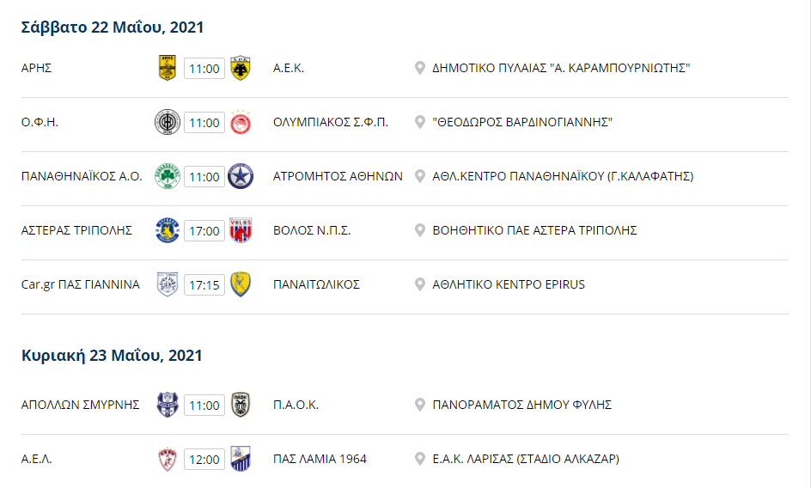Click the ΑΡΗΣ club crest
The width and height of the screenshot is (811, 488).
point(167,68)
